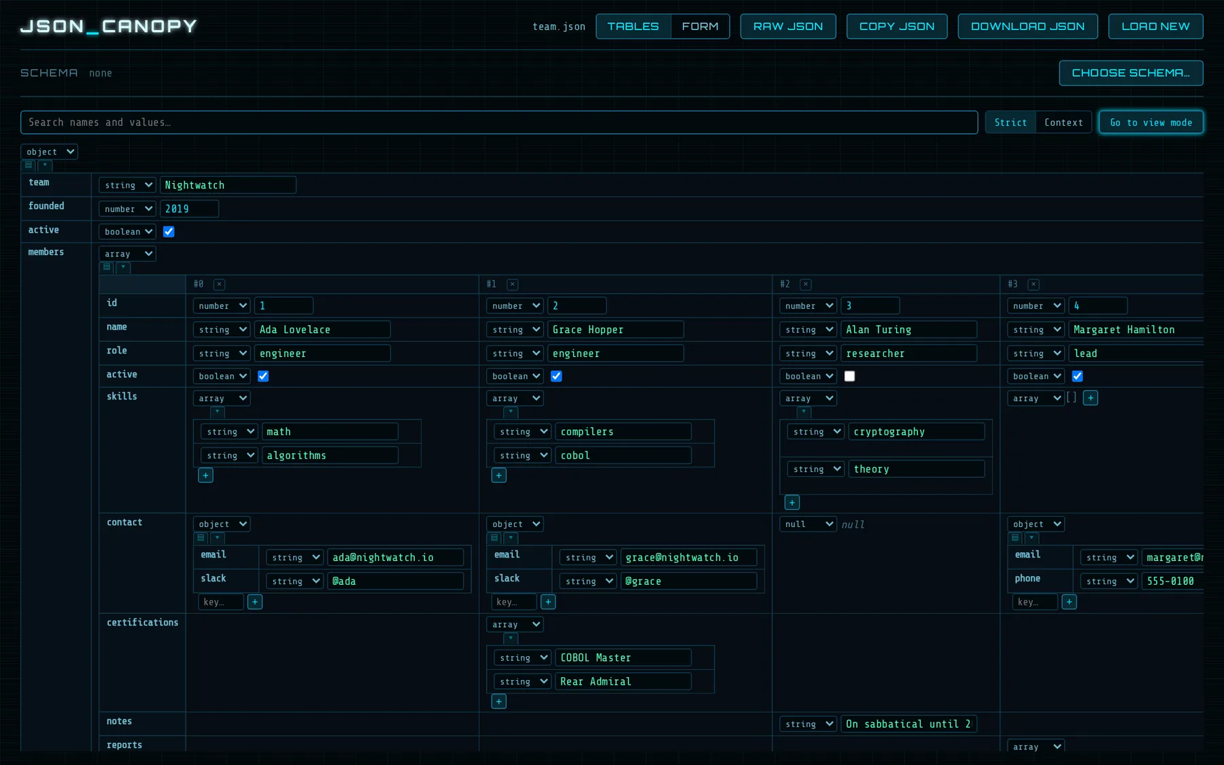The width and height of the screenshot is (1224, 765).
Task: Uncheck Margaret Hamilton's active checkbox
Action: tap(1077, 376)
